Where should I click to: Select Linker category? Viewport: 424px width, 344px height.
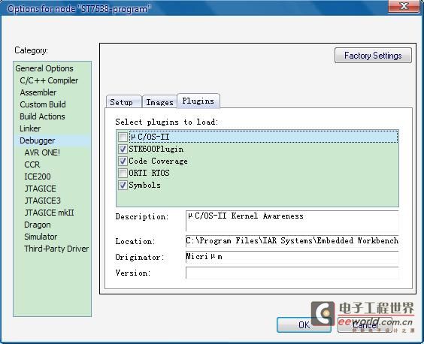click(30, 128)
